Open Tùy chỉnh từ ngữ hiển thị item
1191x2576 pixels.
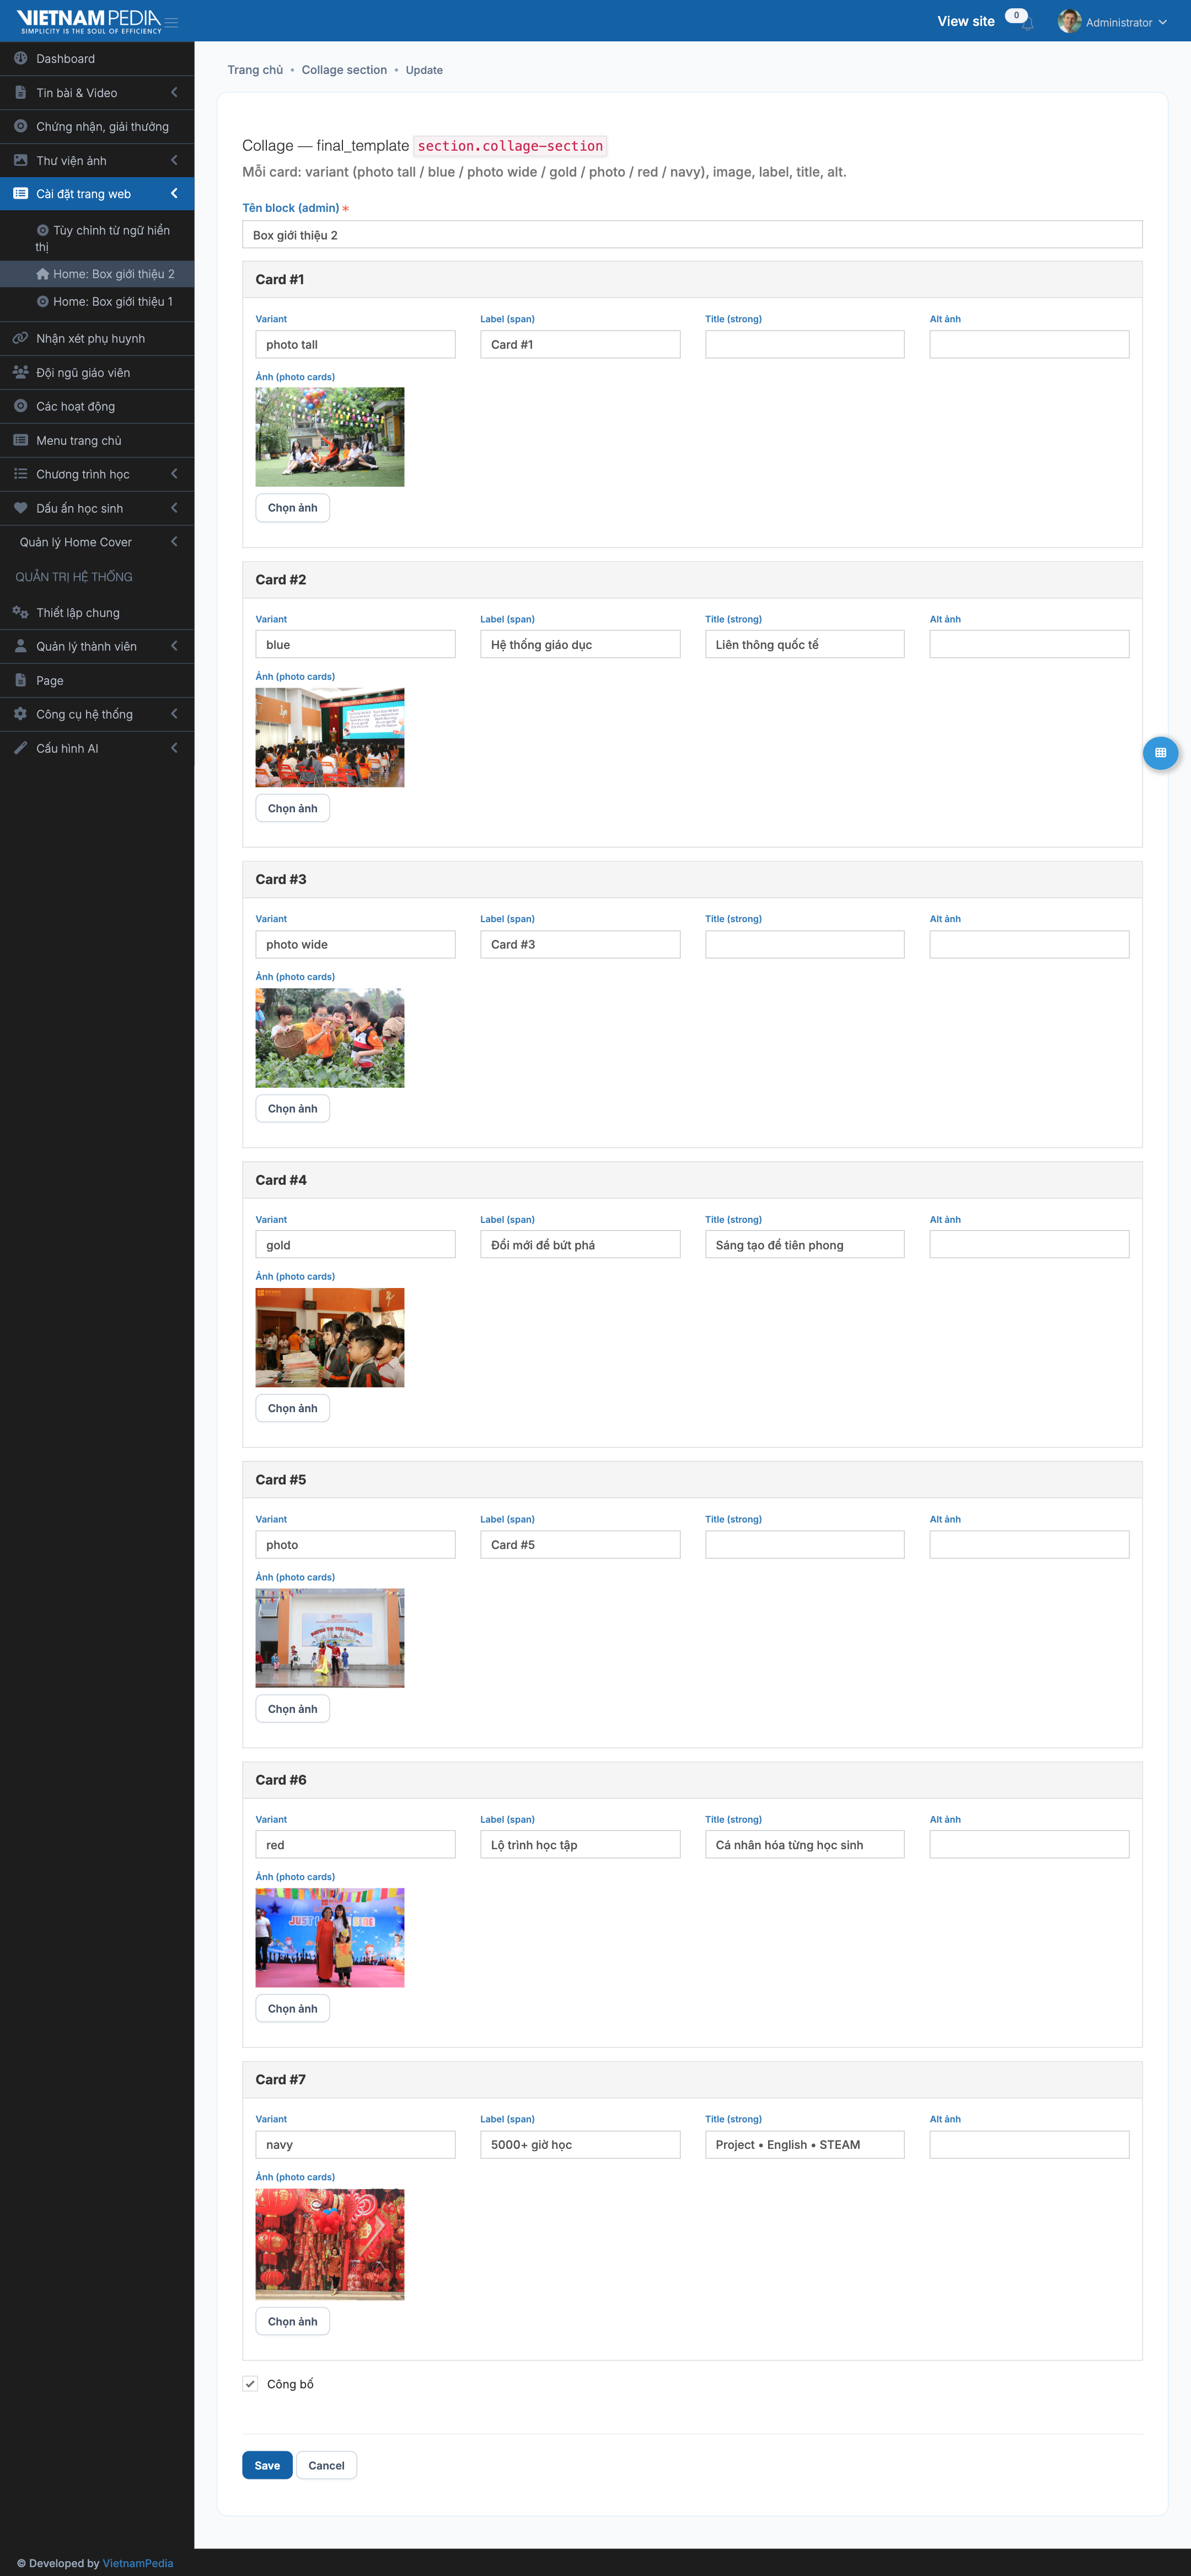click(97, 238)
